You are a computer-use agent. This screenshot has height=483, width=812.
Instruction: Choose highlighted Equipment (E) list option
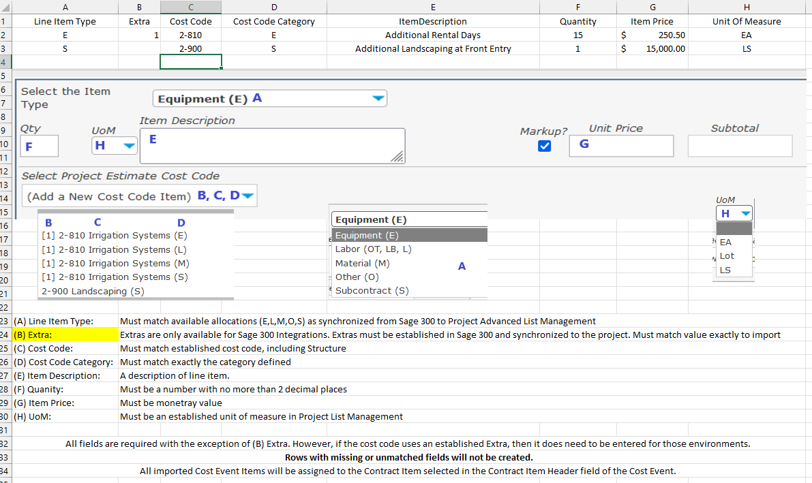[x=409, y=235]
